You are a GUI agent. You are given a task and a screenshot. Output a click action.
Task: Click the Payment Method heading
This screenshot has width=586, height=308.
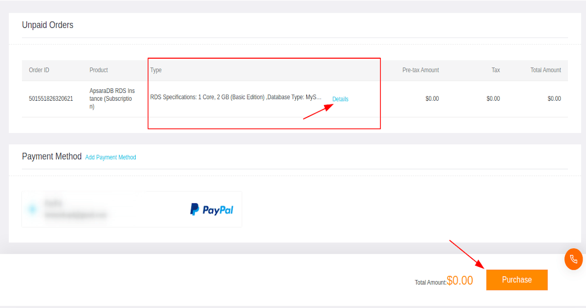click(52, 156)
